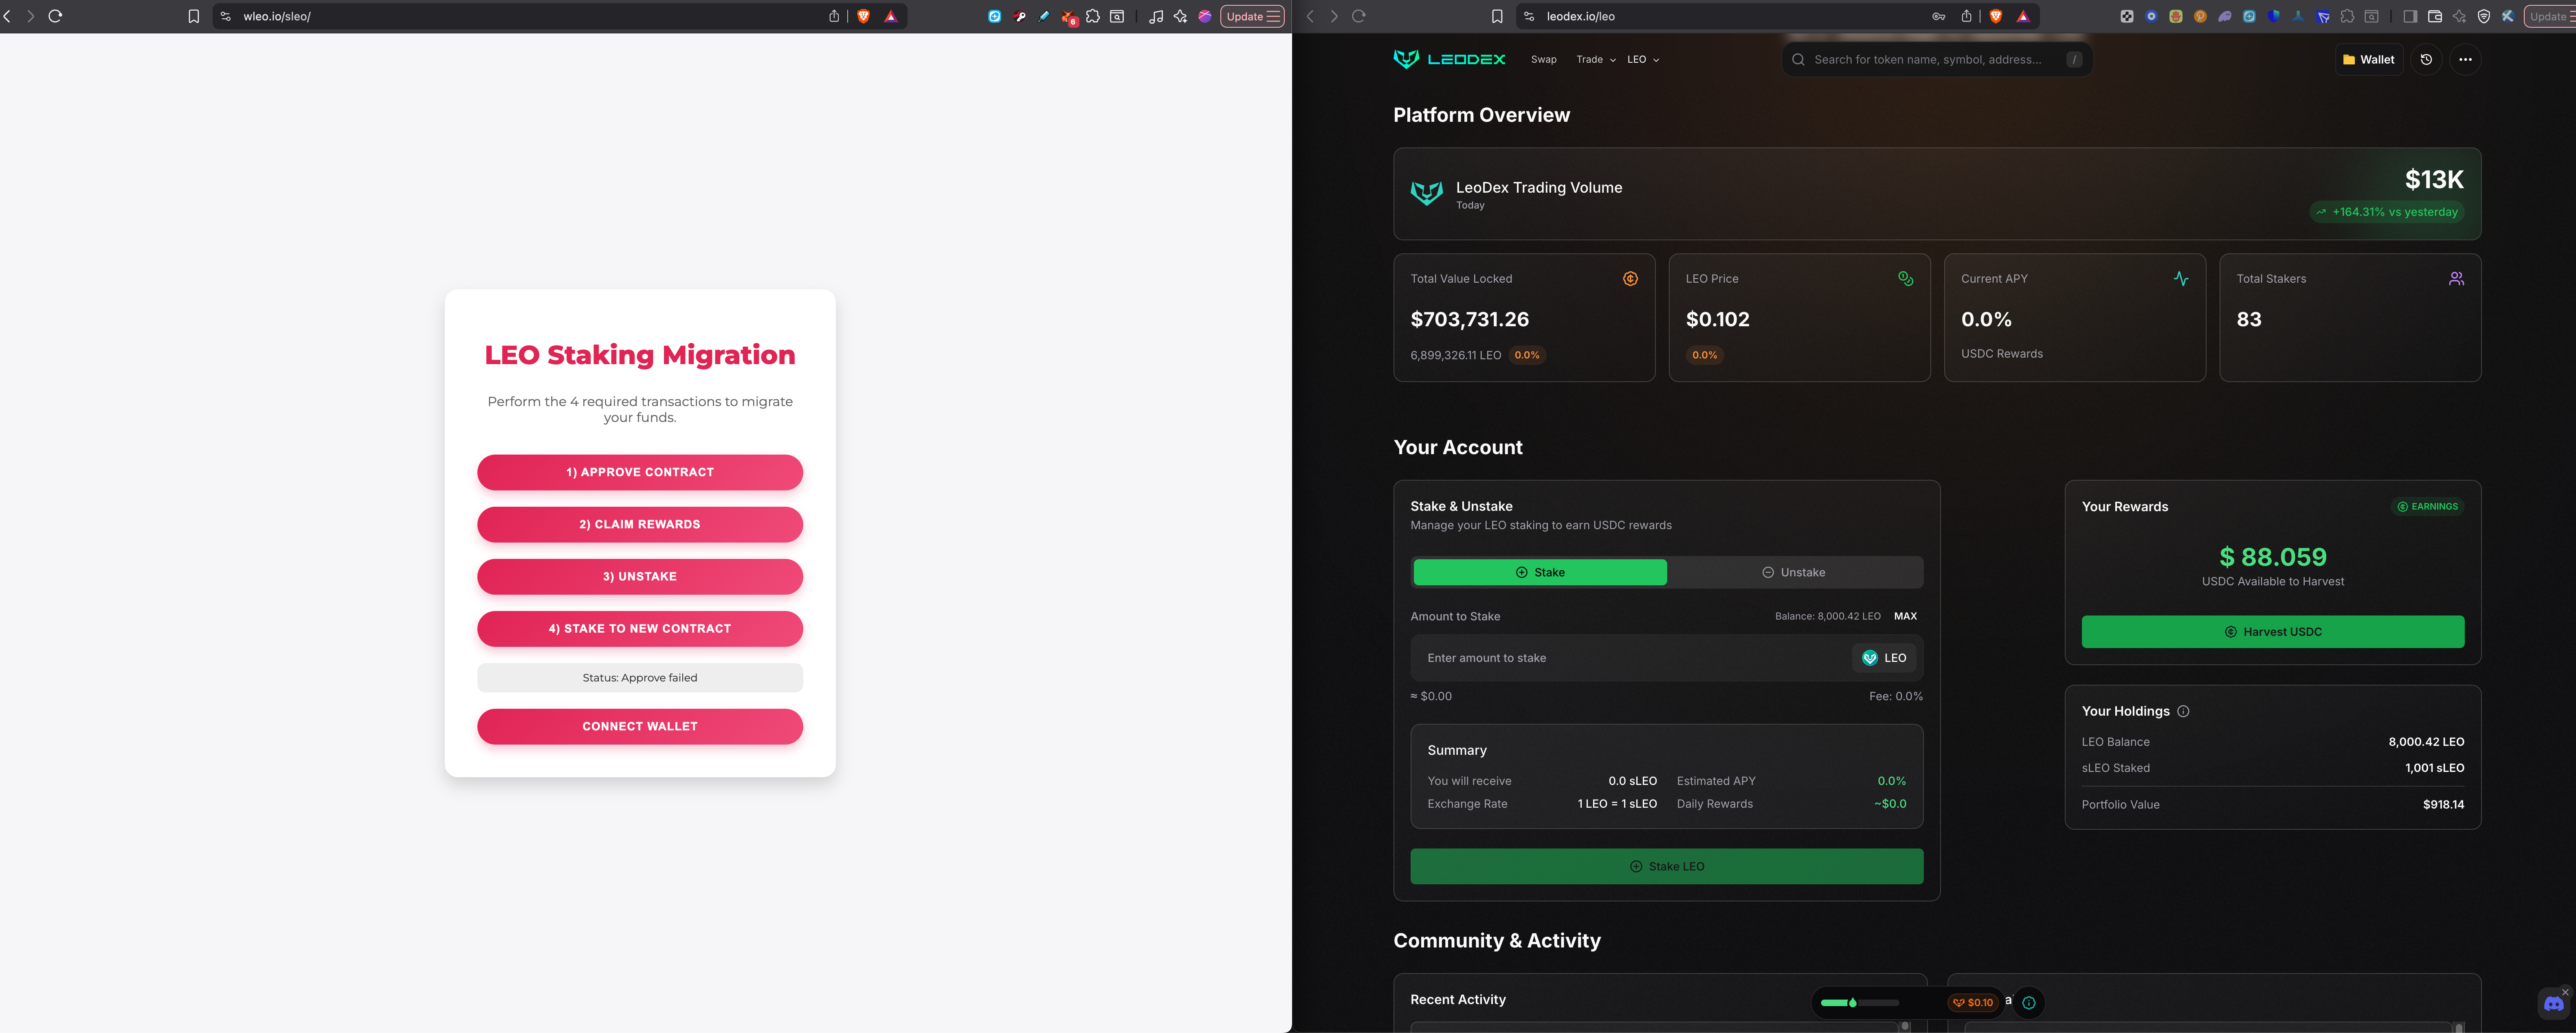The image size is (2576, 1033).
Task: Open the LEO token selector
Action: point(1885,658)
